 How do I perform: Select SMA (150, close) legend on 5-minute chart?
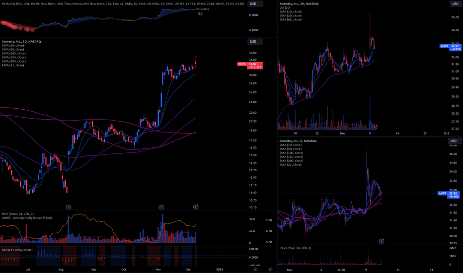[x=291, y=157]
